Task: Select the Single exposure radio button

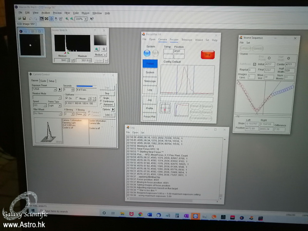Action: (101, 98)
